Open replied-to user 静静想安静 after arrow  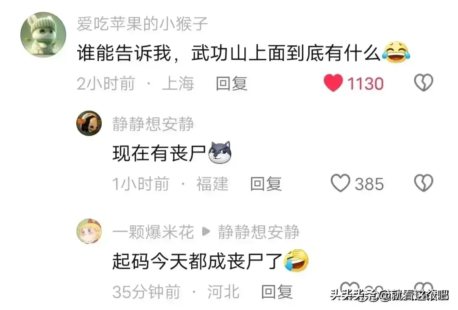click(x=259, y=232)
